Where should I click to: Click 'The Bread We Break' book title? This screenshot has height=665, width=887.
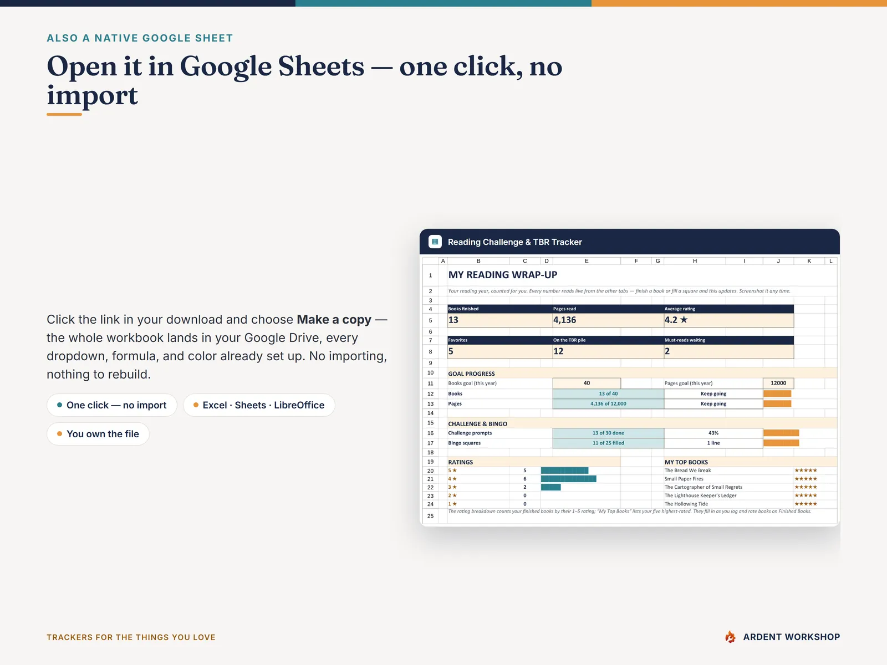click(x=687, y=470)
